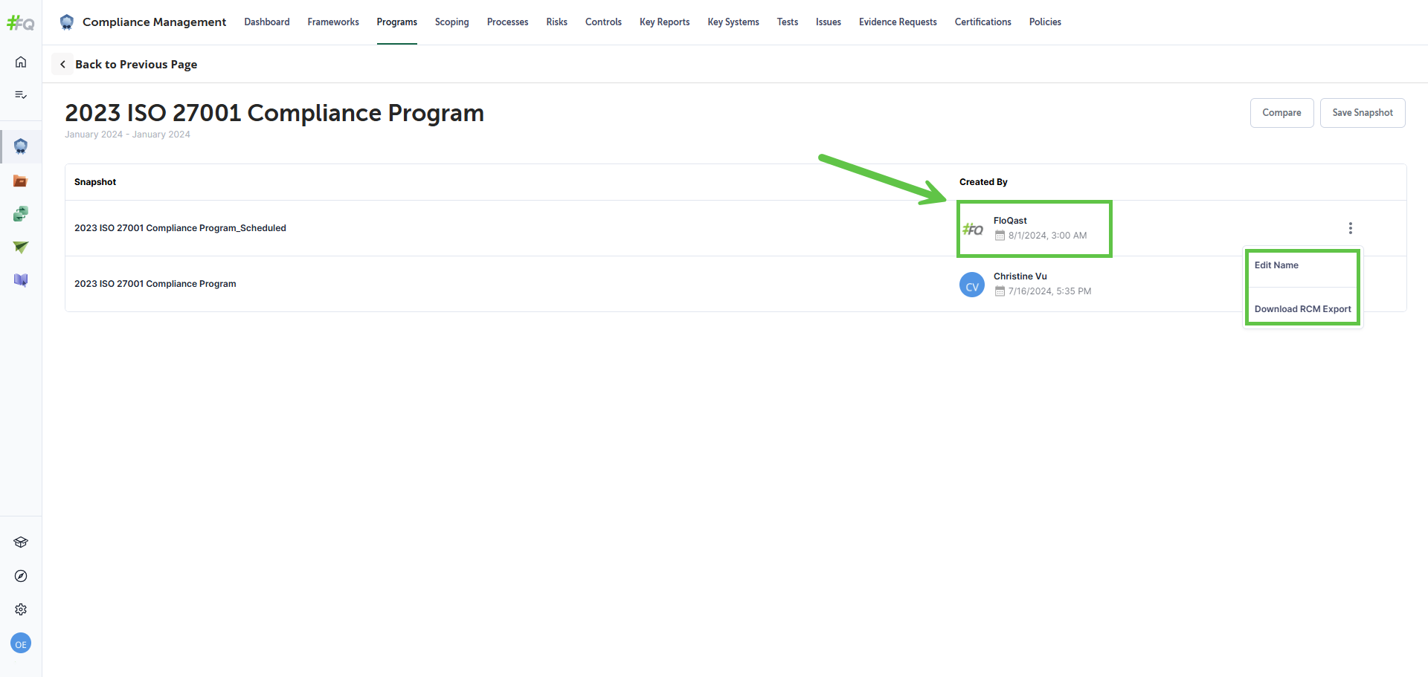
Task: Click the back chevron arrow
Action: [x=62, y=65]
